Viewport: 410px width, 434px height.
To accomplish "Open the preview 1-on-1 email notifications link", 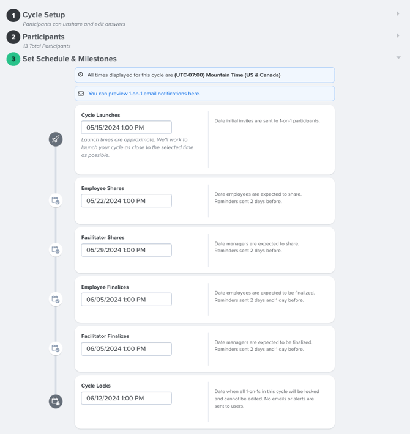I will (144, 94).
